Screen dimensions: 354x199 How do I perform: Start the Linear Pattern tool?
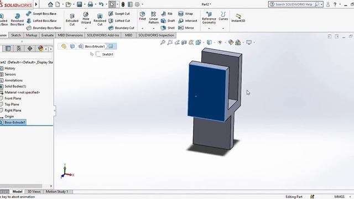click(x=154, y=18)
